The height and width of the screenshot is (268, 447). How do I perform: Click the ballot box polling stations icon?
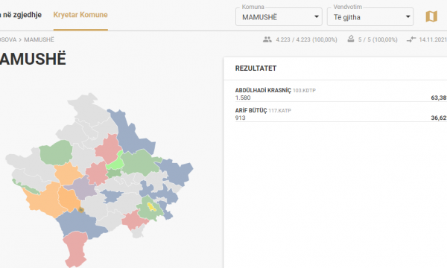[351, 39]
